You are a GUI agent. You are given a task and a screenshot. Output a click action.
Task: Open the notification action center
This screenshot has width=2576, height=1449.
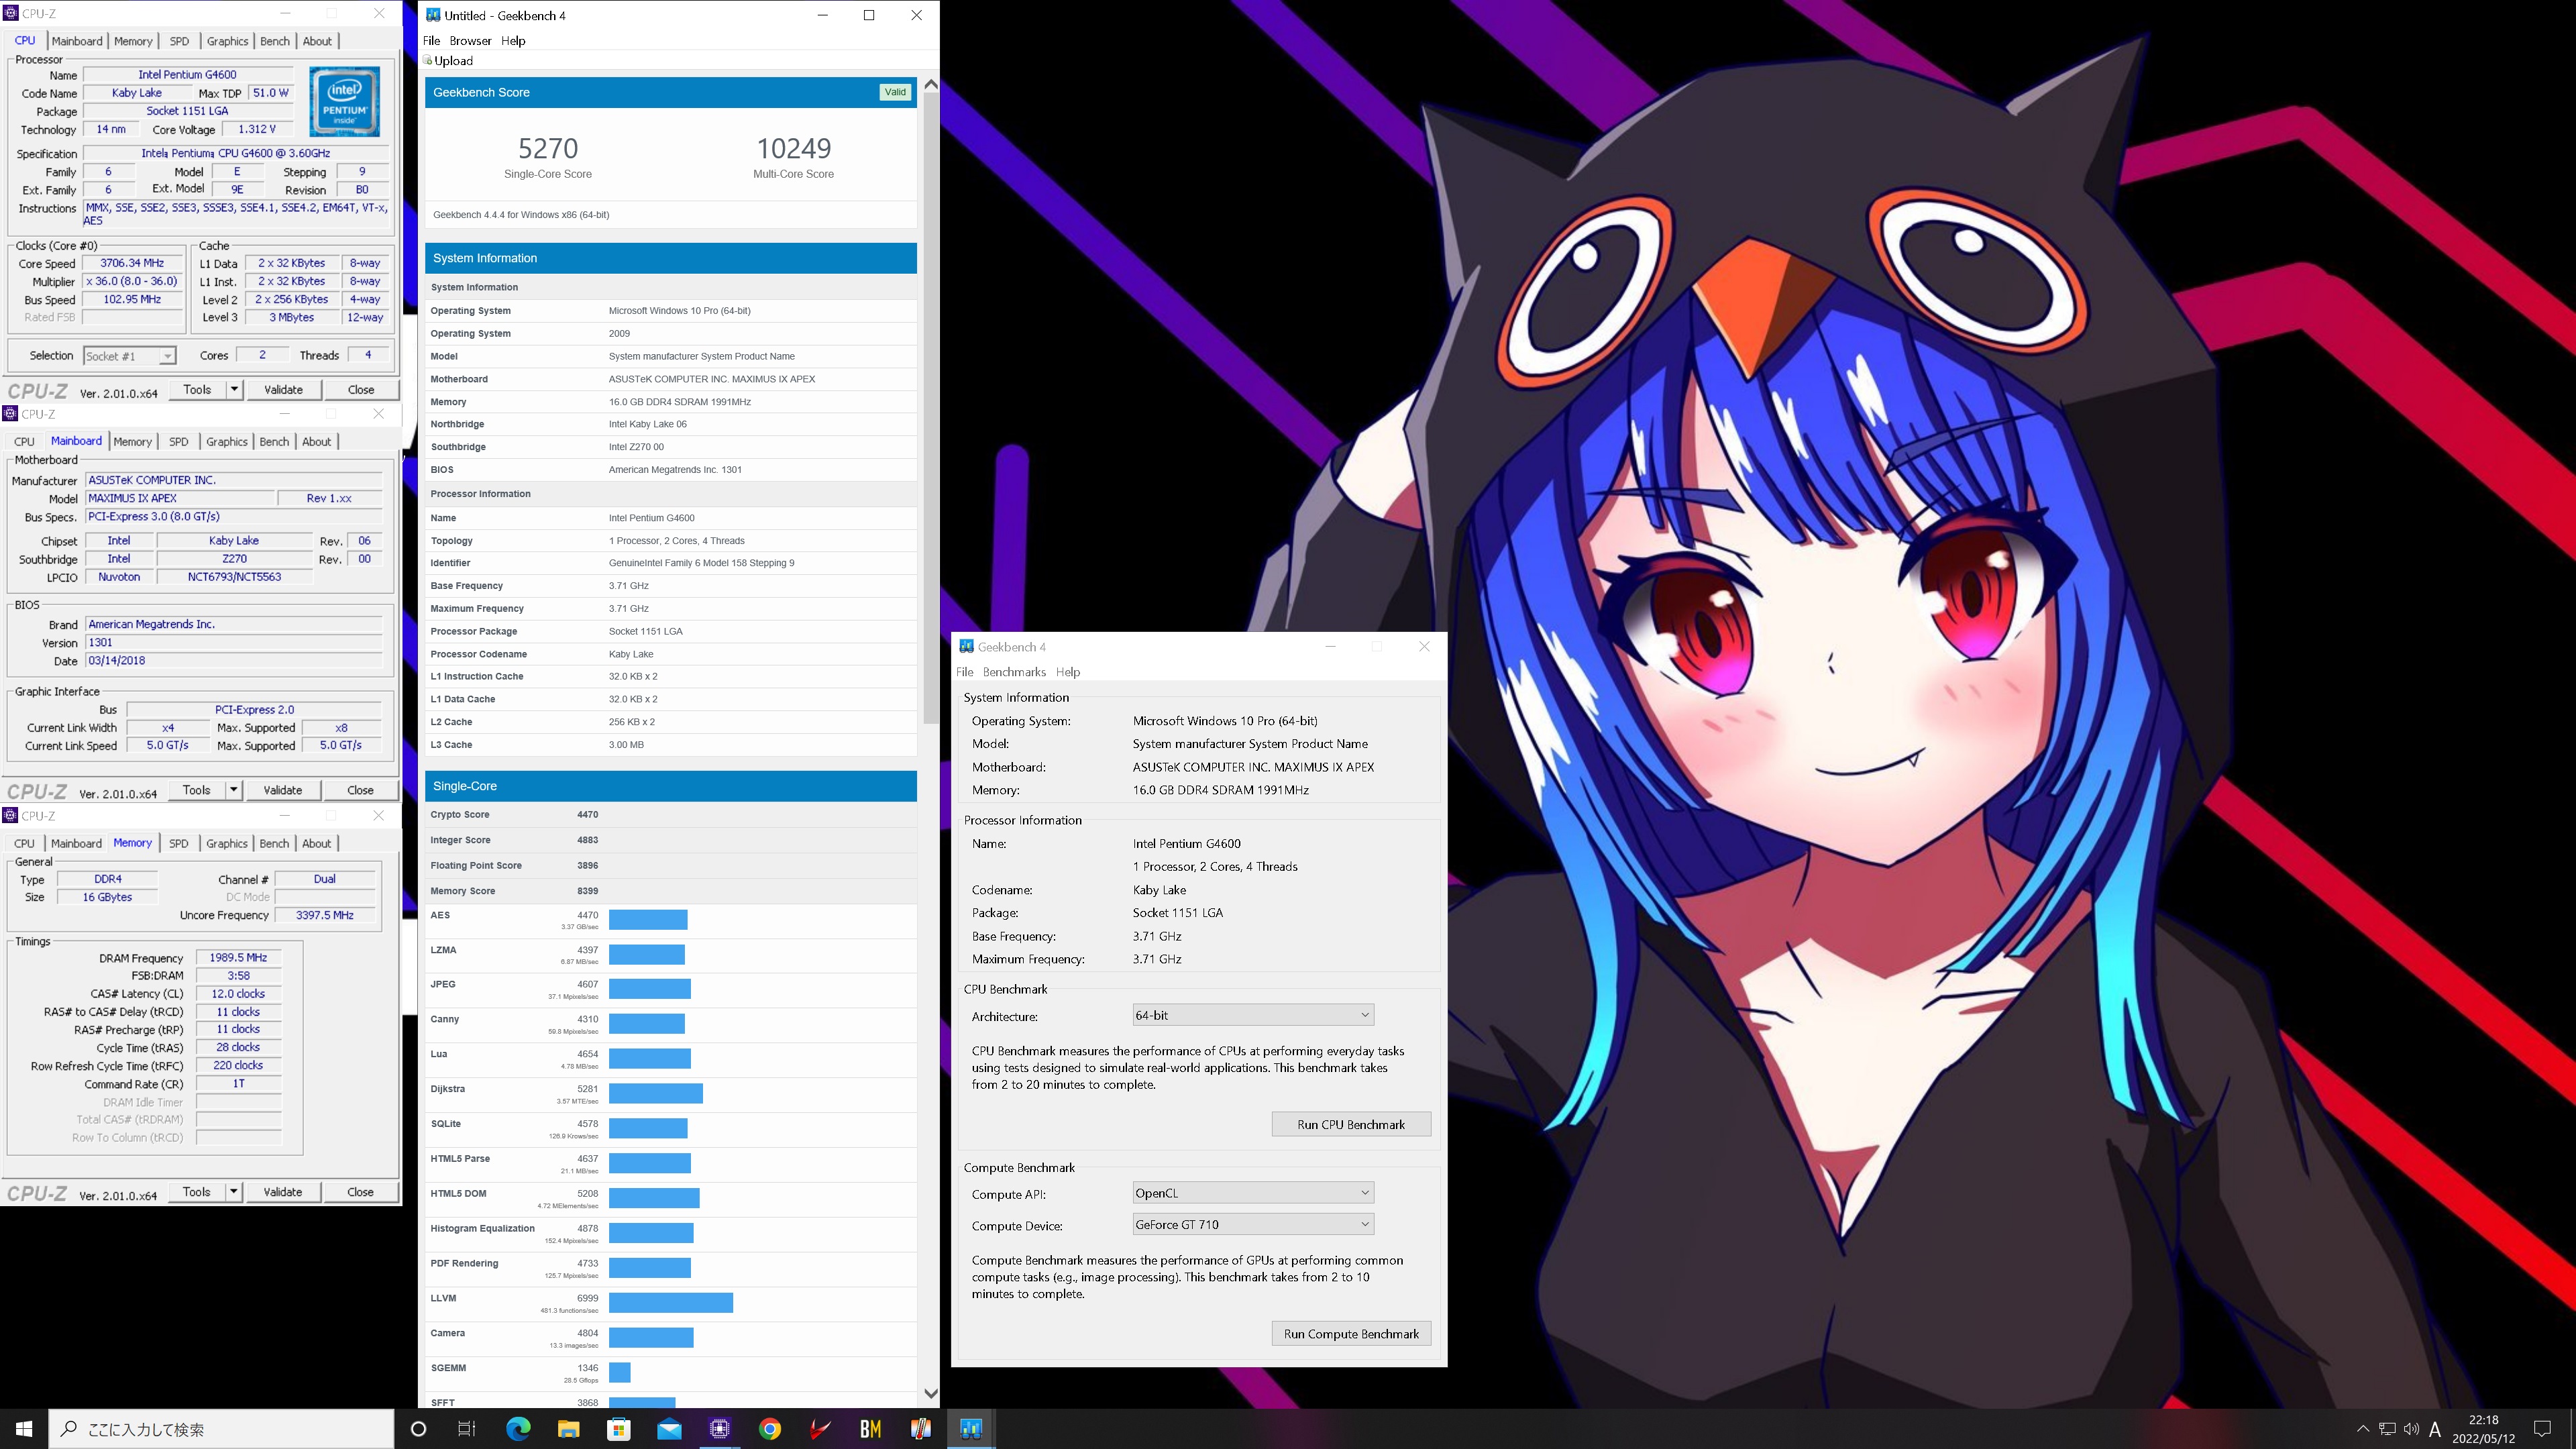point(2542,1428)
